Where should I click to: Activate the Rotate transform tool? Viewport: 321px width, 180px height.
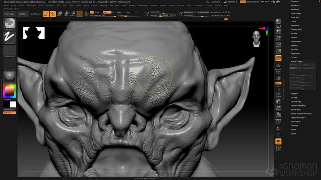73,14
